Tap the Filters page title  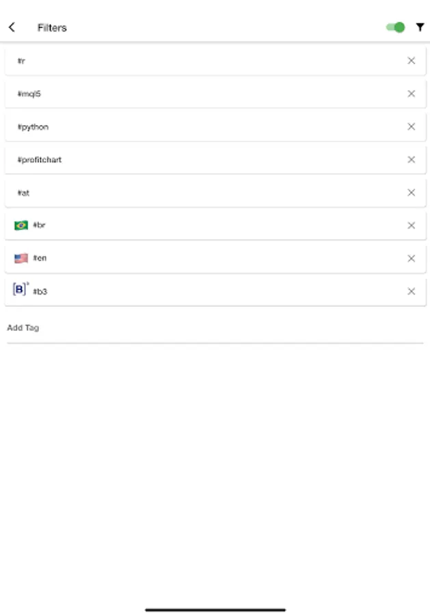click(52, 28)
